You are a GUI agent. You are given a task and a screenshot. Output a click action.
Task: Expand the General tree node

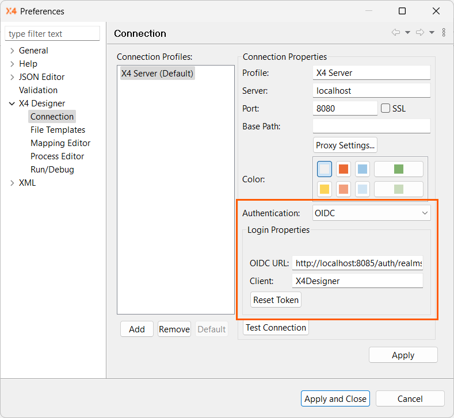(12, 51)
